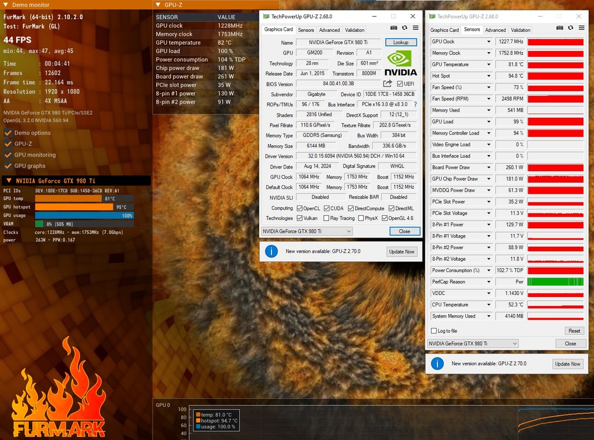This screenshot has height=440, width=594.
Task: Open Fan Speed (RPM) sensor dropdown
Action: [488, 99]
